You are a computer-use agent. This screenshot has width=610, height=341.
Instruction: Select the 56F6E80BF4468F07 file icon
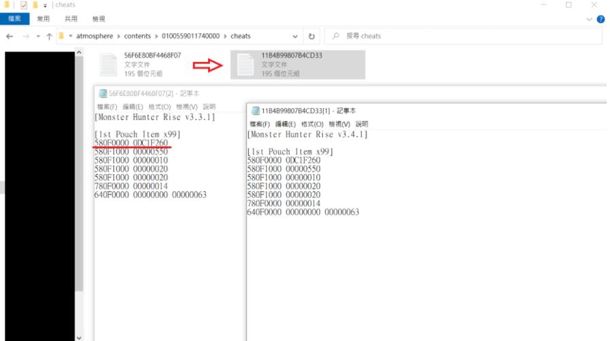108,65
